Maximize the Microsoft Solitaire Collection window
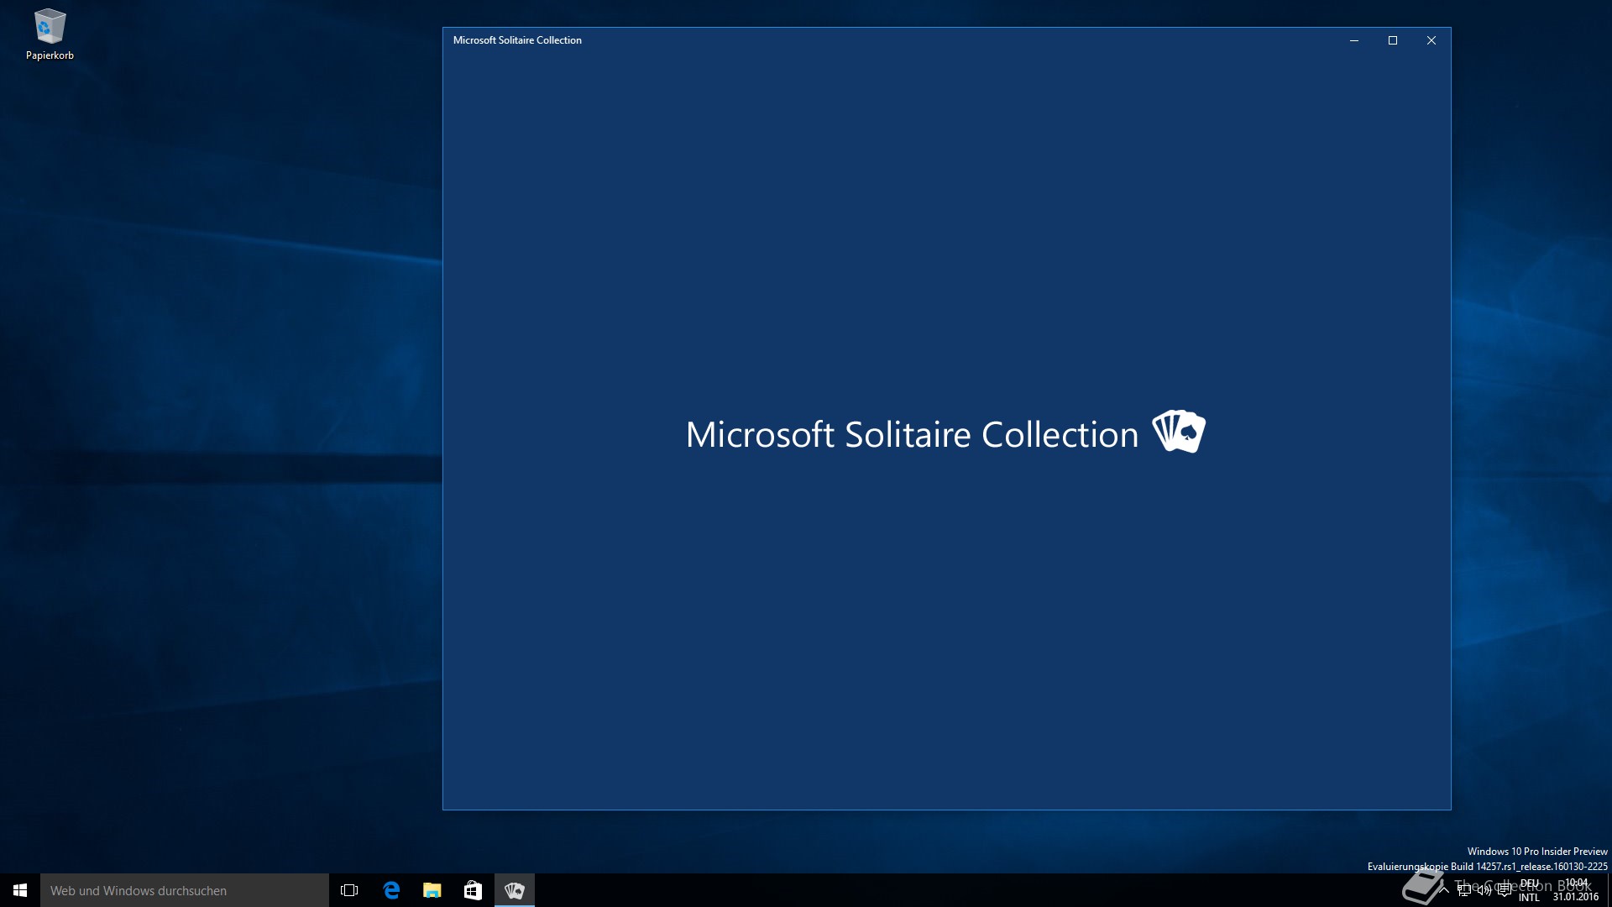 [1393, 40]
